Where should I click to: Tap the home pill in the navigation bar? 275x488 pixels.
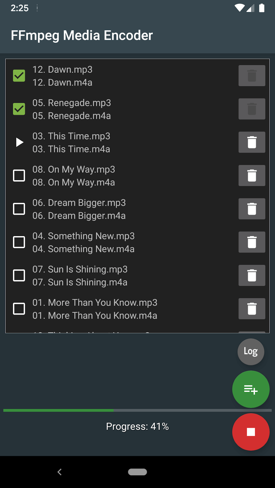tap(137, 472)
